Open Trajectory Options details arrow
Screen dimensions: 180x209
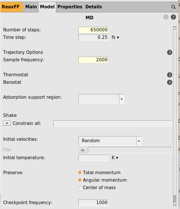[170, 52]
